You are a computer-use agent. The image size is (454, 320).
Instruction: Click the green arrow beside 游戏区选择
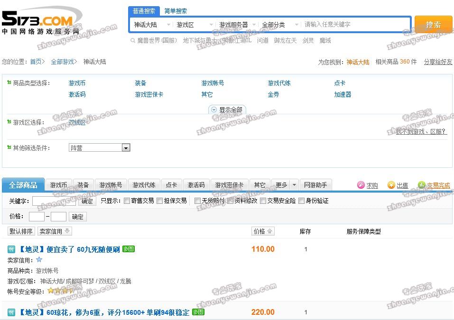pos(9,122)
